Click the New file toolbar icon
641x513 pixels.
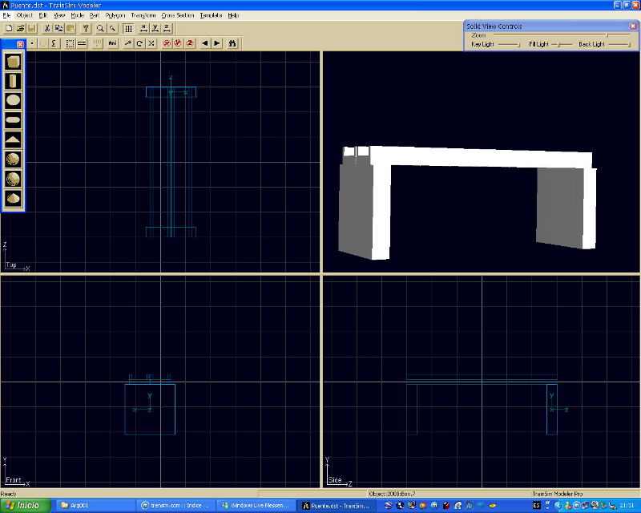pyautogui.click(x=9, y=28)
